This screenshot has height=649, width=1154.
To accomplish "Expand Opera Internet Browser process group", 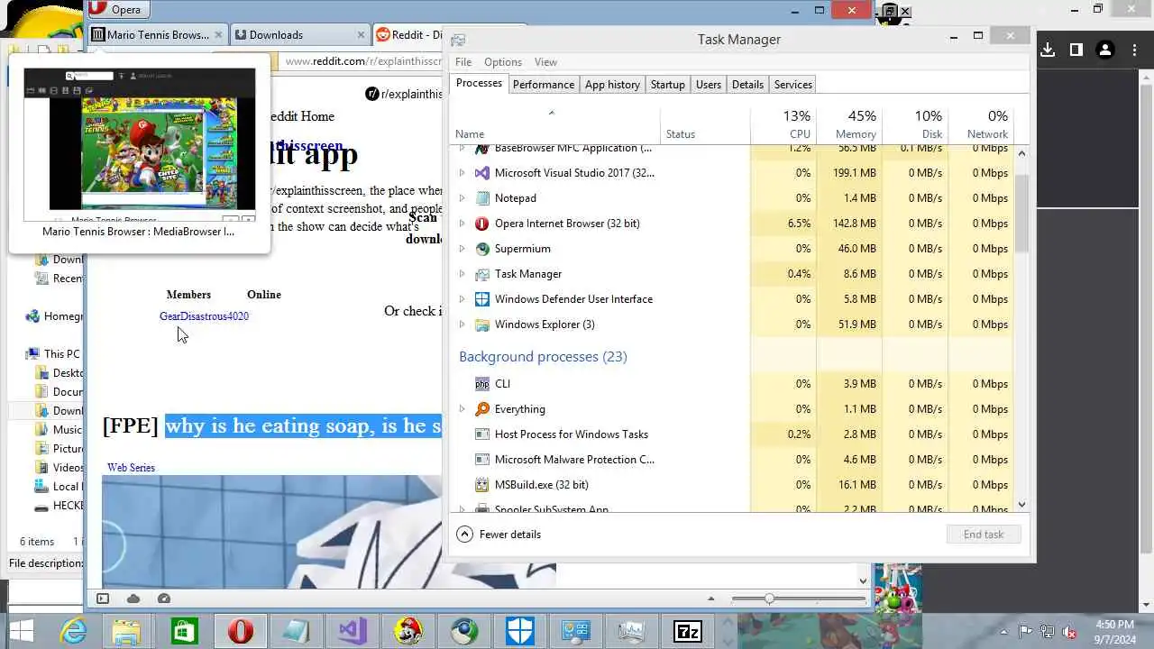I will point(463,224).
